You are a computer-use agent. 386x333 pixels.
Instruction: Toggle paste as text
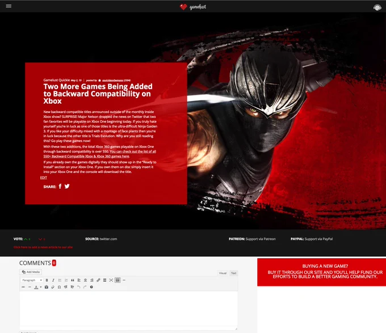tap(47, 287)
